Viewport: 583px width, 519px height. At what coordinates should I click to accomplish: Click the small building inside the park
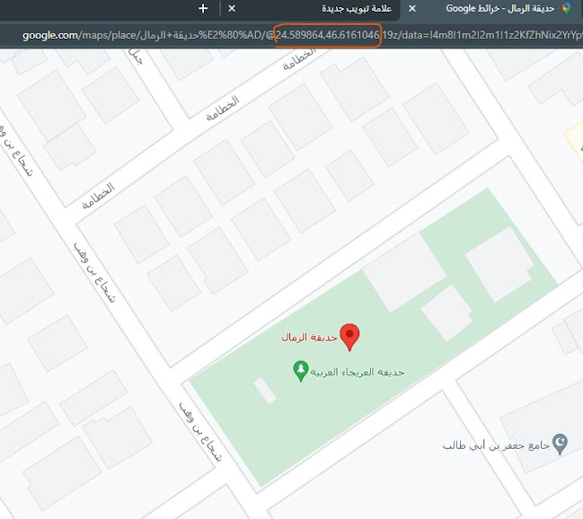tap(265, 391)
